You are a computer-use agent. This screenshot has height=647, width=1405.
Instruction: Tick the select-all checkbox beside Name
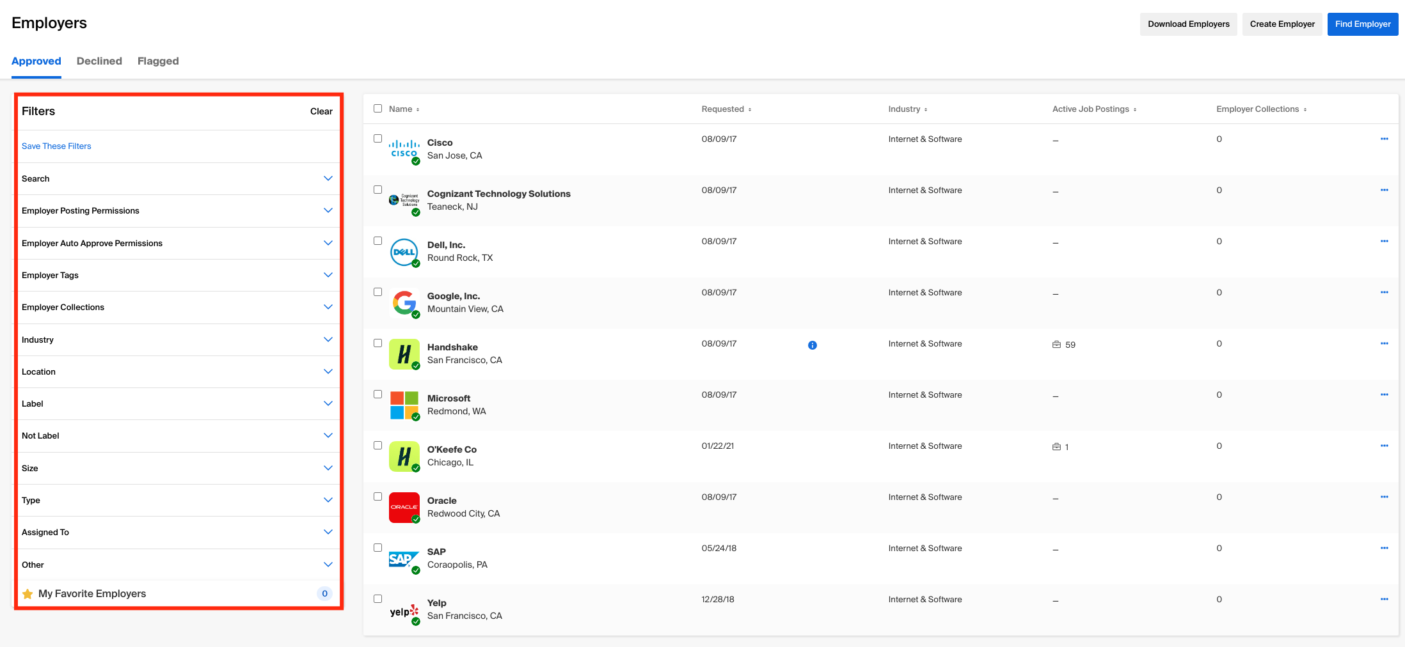tap(377, 109)
